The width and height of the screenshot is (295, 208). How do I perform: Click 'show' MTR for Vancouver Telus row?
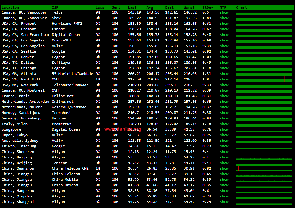224,12
